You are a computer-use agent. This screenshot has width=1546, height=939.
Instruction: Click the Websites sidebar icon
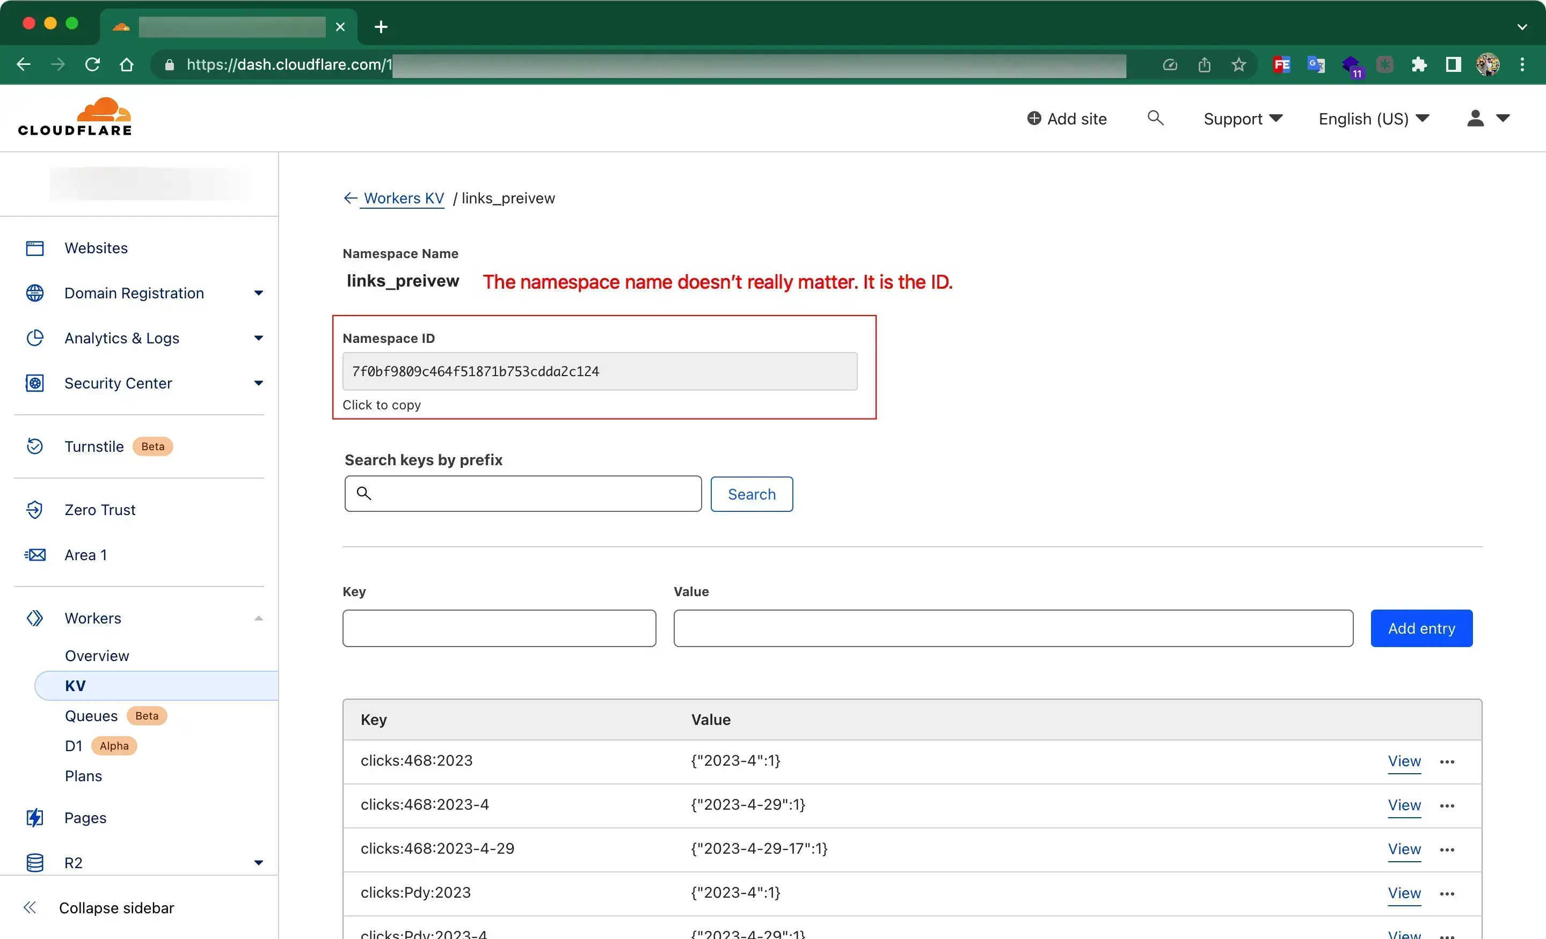click(x=34, y=247)
